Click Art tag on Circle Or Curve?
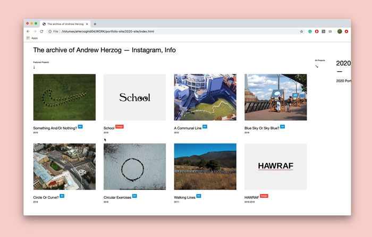Screen dimensions: 372x237 tap(62, 196)
